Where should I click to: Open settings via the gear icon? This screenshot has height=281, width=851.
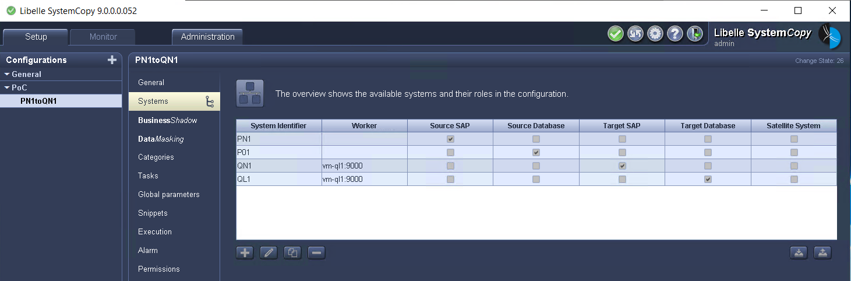(655, 34)
